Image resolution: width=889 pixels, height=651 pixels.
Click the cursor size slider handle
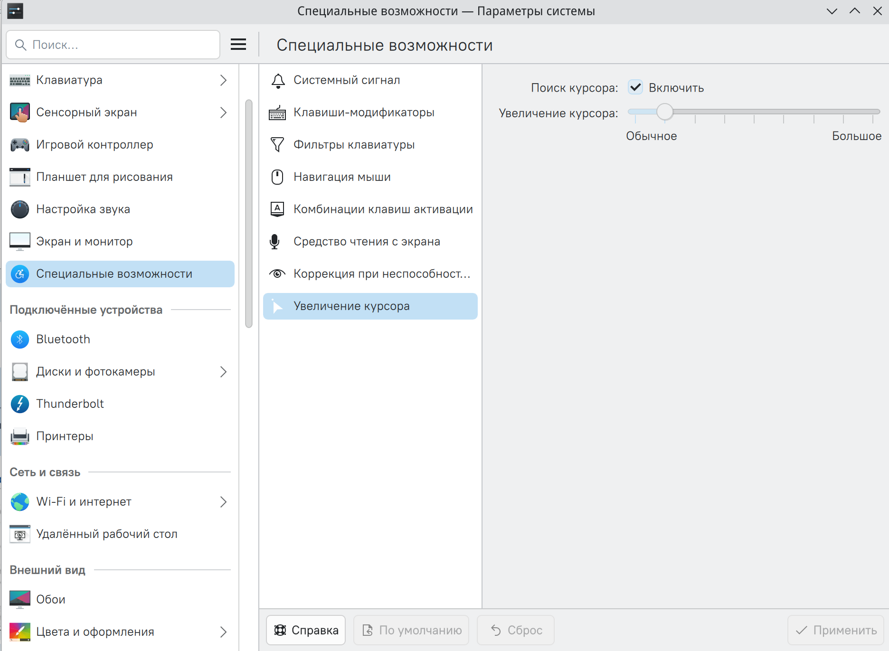(665, 112)
